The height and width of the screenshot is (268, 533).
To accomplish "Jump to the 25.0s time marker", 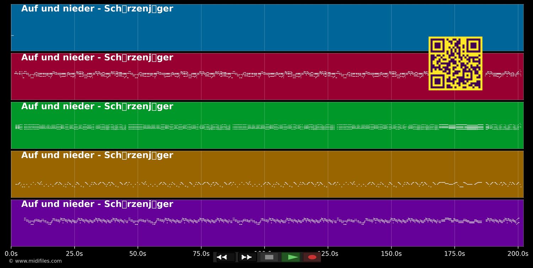I will tap(74, 254).
